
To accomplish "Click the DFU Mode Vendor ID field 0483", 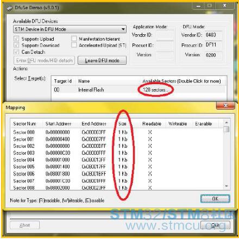I will tap(213, 35).
